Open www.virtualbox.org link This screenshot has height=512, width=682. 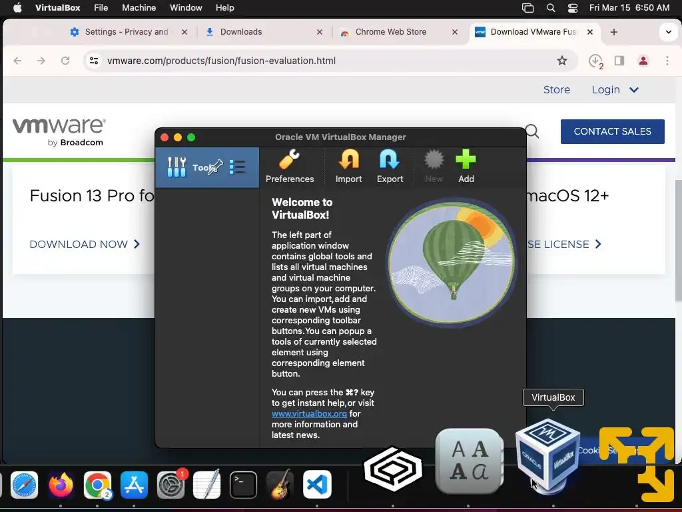click(x=309, y=413)
